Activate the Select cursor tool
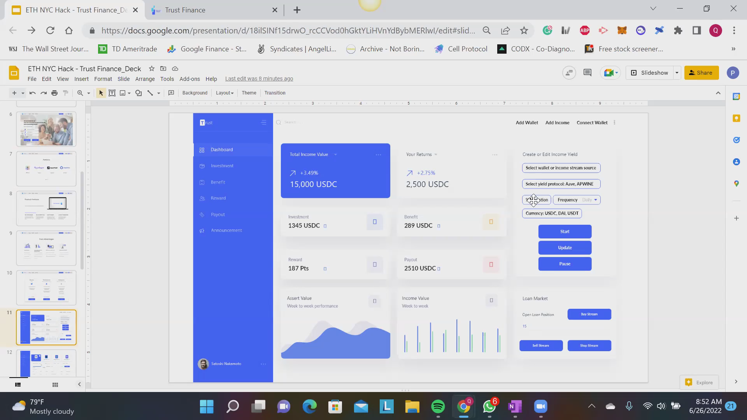 tap(101, 93)
